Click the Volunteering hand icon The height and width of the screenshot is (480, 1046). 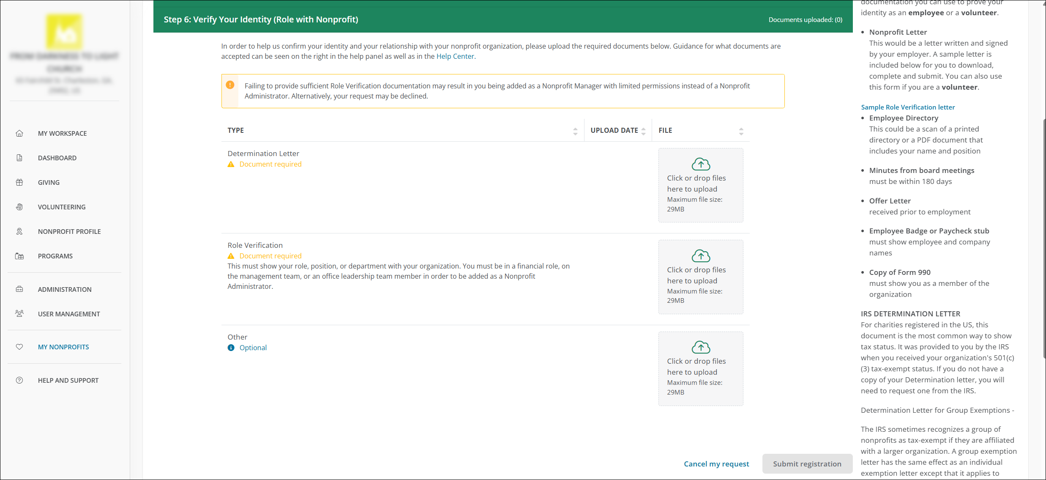(19, 207)
